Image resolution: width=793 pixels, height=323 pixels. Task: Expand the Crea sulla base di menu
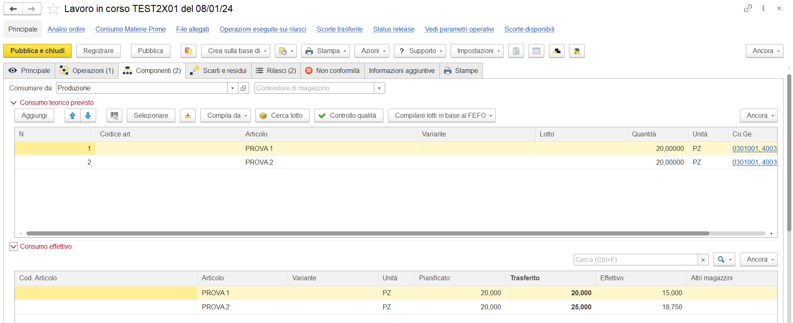tap(235, 51)
